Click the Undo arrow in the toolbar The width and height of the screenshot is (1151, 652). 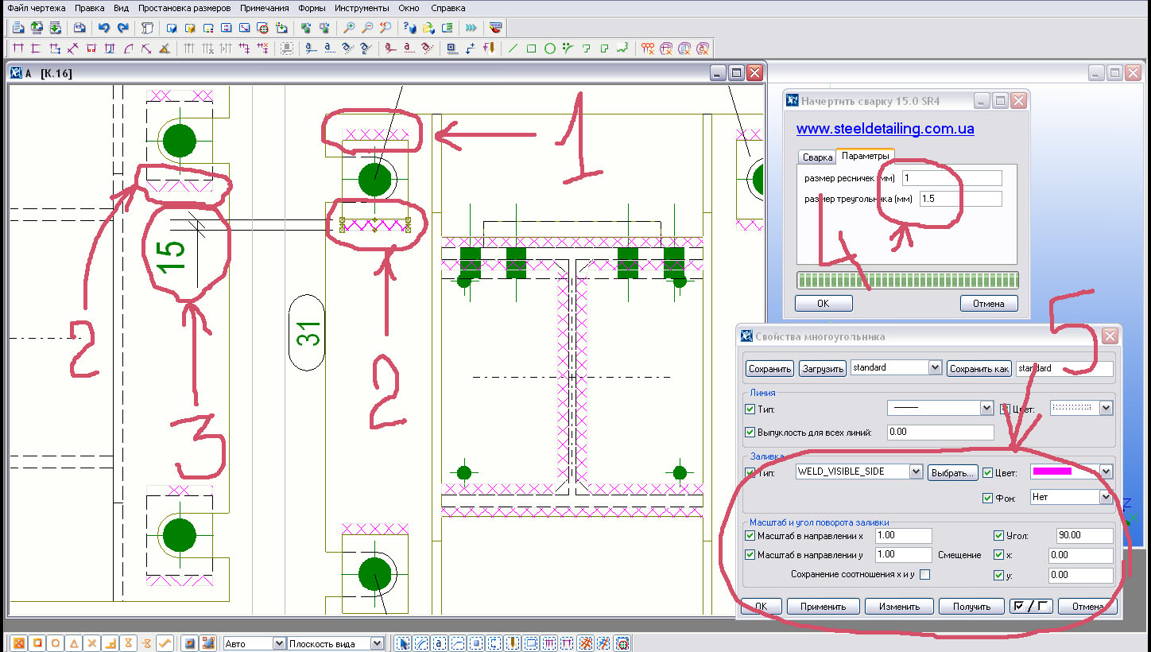coord(103,28)
